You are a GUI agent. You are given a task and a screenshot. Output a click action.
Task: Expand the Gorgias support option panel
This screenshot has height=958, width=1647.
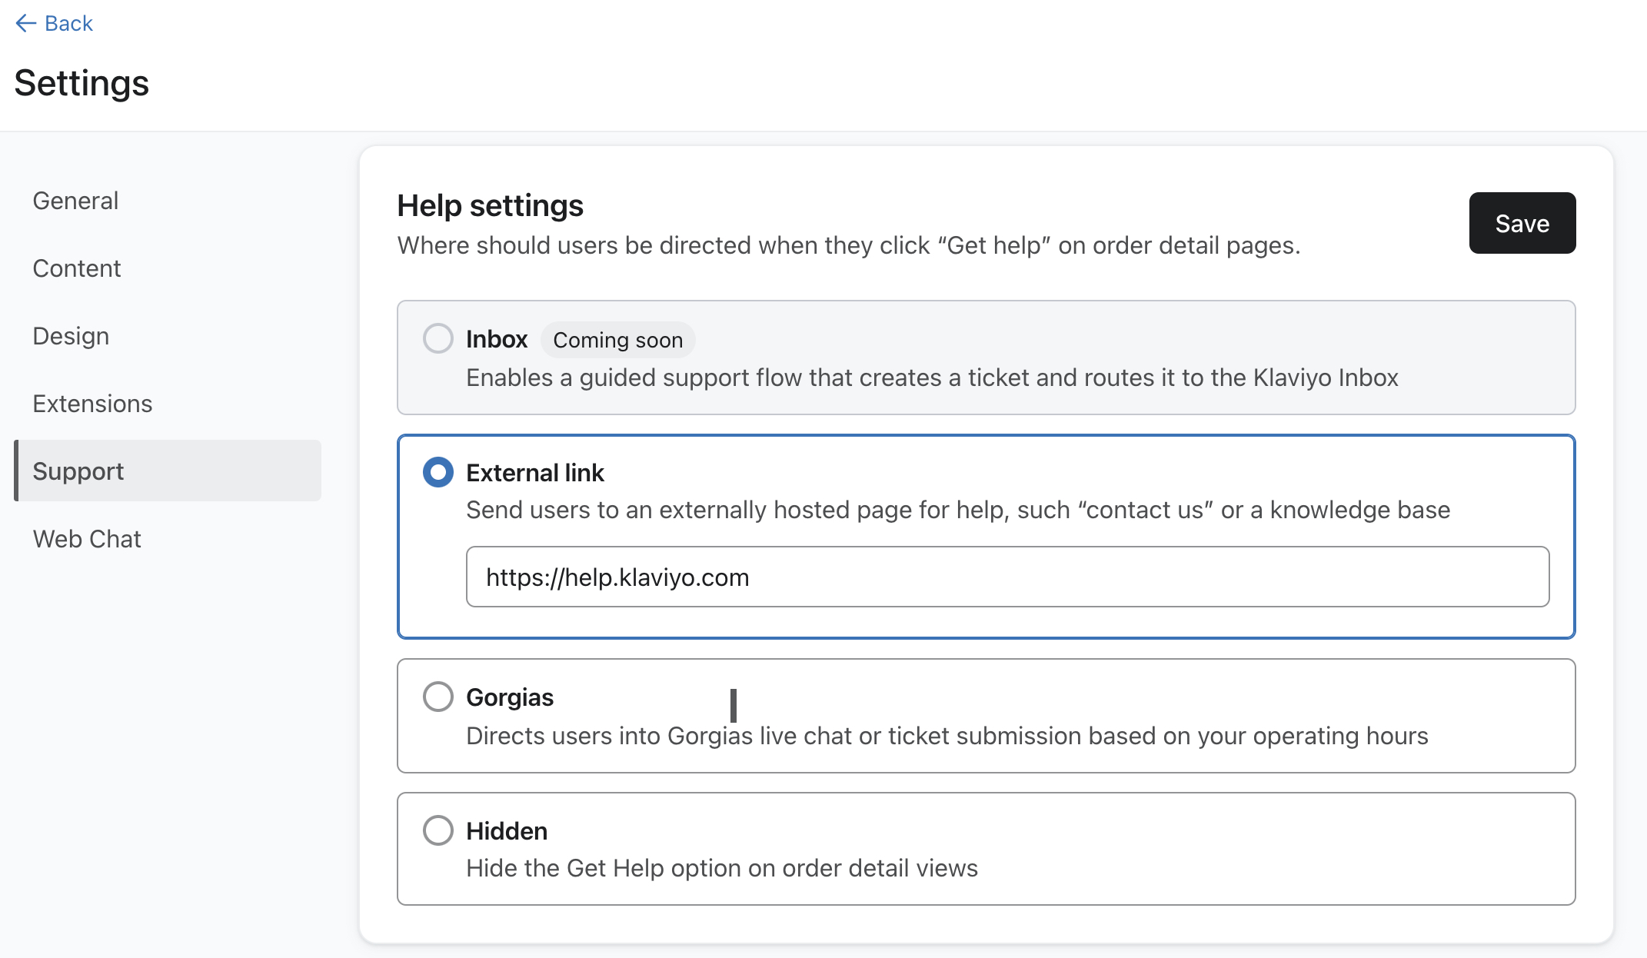point(437,696)
